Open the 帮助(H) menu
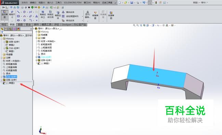The image size is (222, 135). (96, 2)
